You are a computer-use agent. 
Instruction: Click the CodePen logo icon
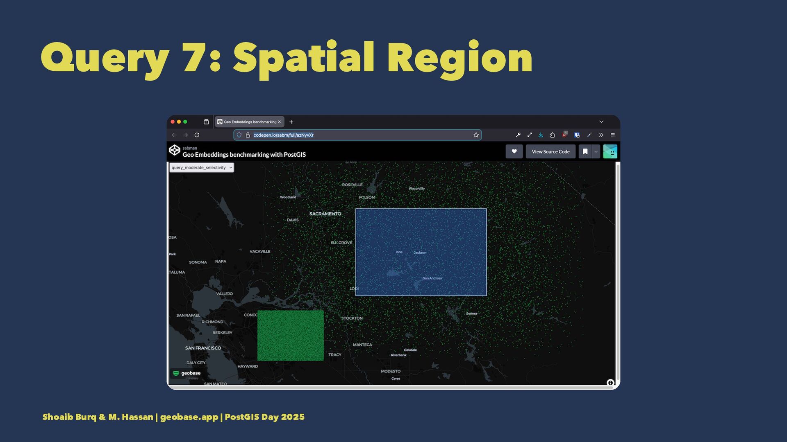click(175, 151)
